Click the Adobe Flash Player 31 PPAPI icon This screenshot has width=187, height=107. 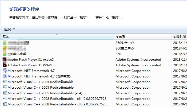tap(5, 65)
